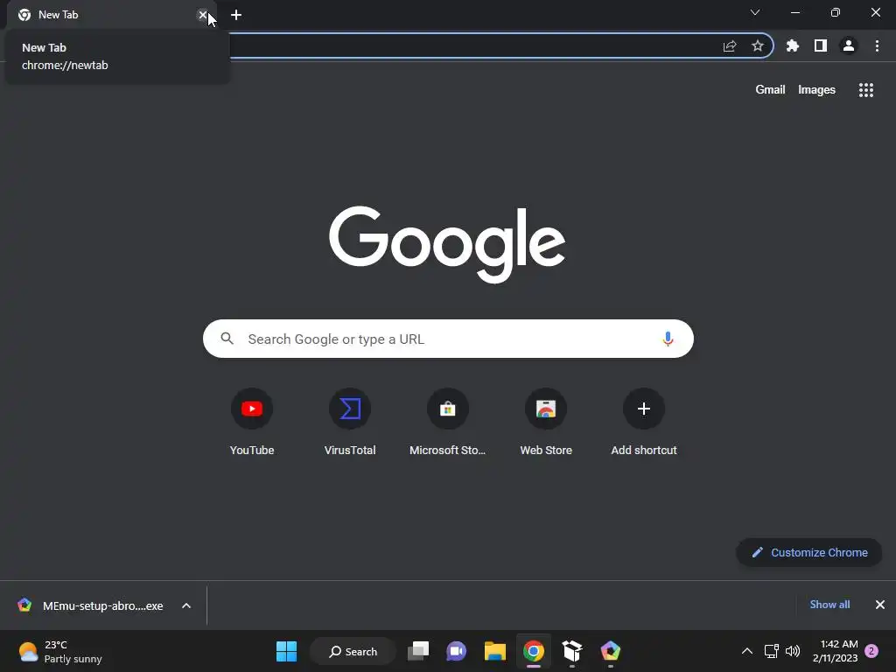The image size is (896, 672).
Task: Click the taskbar Search box
Action: click(353, 651)
